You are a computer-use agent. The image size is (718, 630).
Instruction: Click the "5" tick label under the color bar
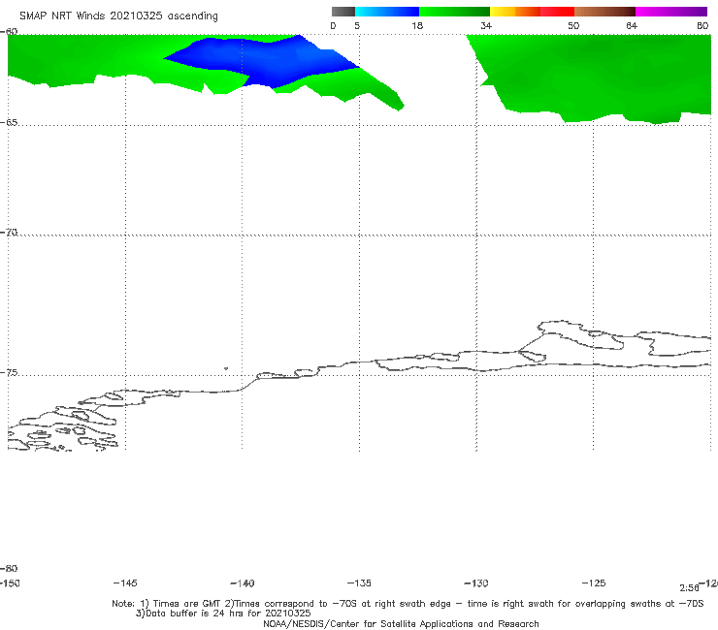click(x=357, y=25)
